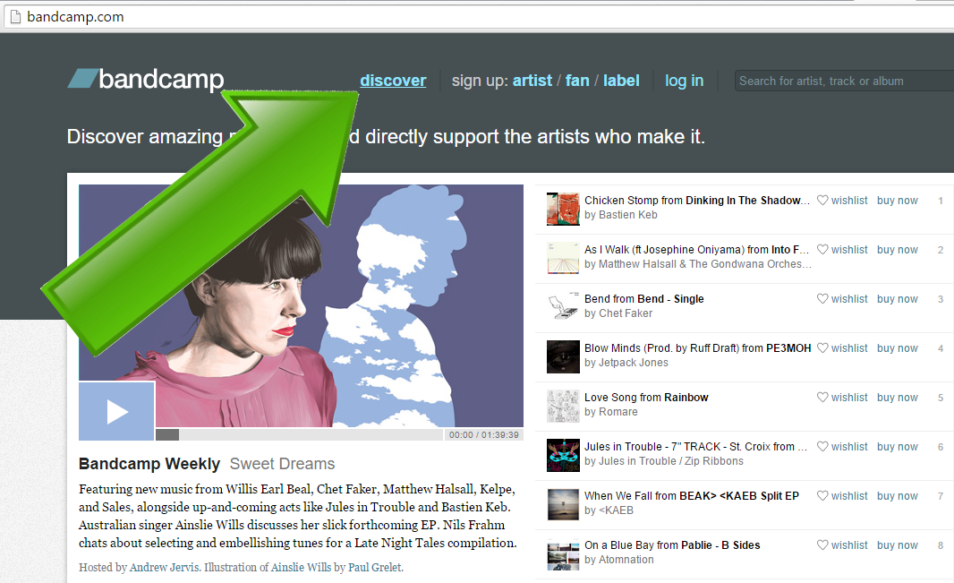Buy now Chicken Stomp track

(897, 201)
